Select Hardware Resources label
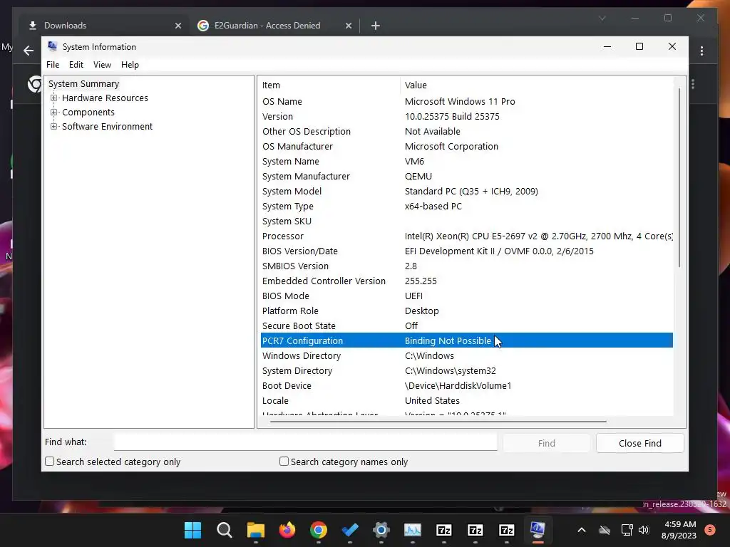This screenshot has width=730, height=547. [105, 98]
